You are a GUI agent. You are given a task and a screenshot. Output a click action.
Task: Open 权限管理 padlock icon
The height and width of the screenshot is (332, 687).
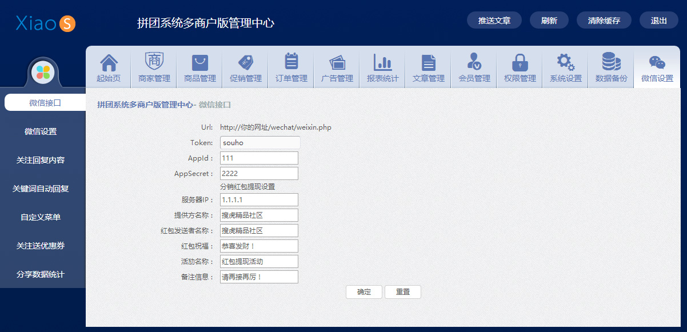click(x=520, y=62)
